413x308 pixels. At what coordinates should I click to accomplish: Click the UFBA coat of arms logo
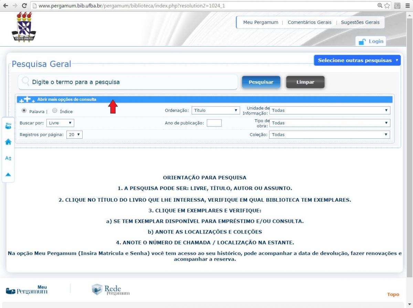tap(23, 27)
